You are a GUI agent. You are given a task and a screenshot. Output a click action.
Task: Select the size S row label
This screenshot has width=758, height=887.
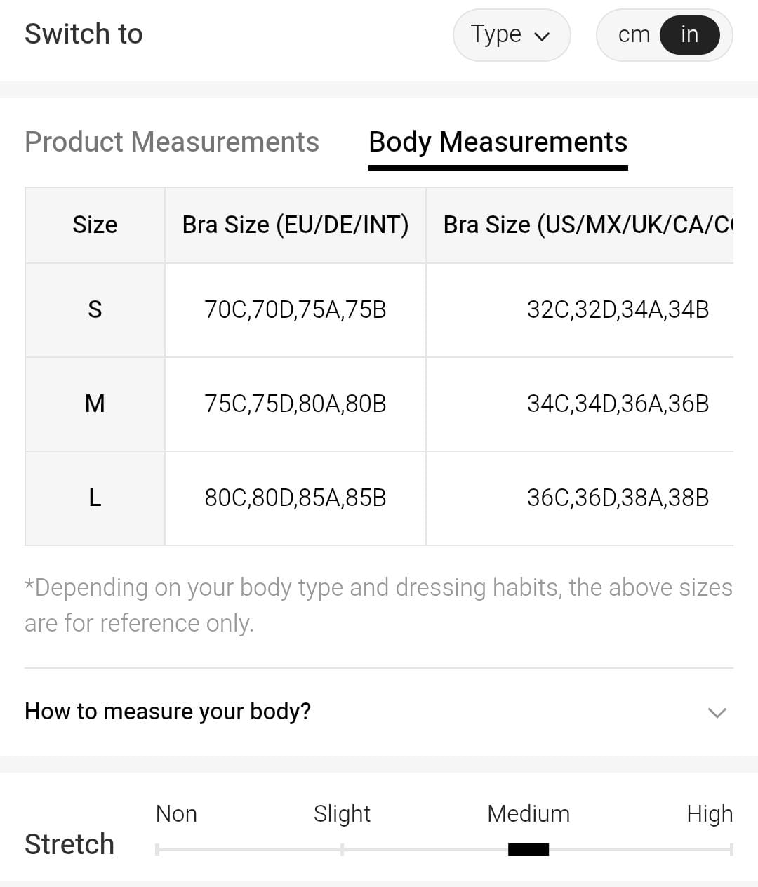[x=95, y=309]
